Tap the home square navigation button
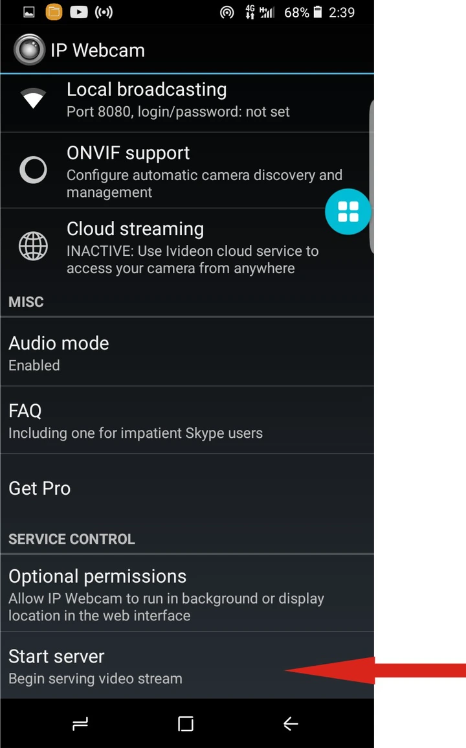This screenshot has height=748, width=466. 186,723
